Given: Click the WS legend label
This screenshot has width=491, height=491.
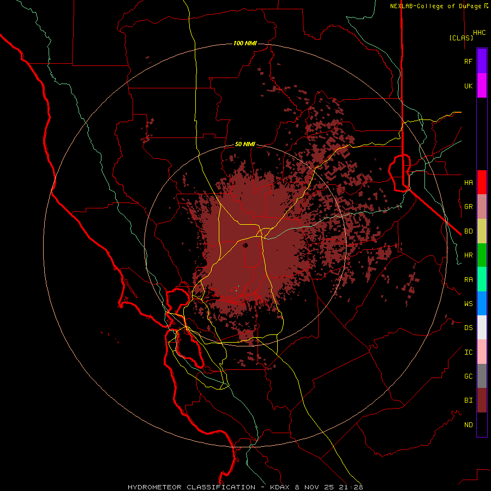Looking at the screenshot, I should tap(468, 303).
